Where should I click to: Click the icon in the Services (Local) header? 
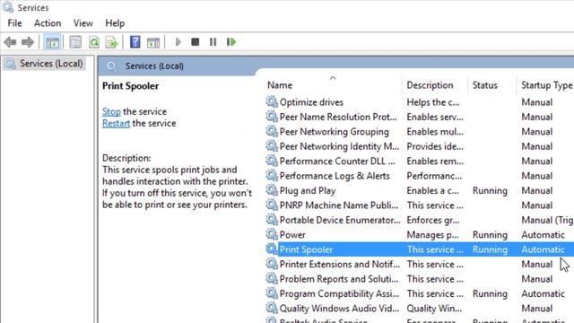[x=111, y=66]
